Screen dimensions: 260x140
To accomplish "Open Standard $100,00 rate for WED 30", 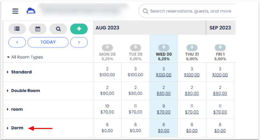I will coord(164,75).
